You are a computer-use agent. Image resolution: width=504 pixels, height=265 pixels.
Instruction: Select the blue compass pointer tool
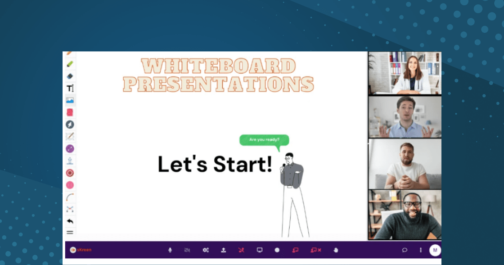70,124
